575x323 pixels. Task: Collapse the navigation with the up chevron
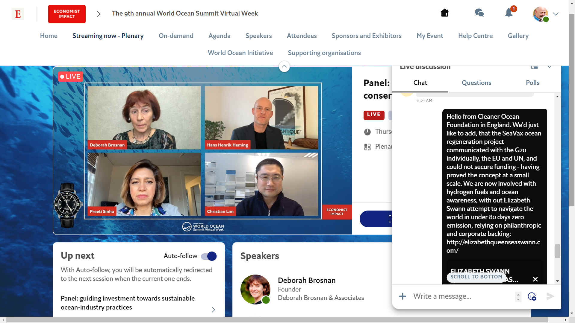(284, 66)
